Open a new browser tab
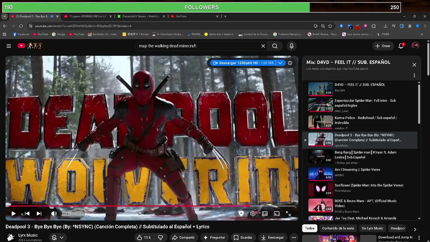Viewport: 430px width, 242px height. (225, 16)
